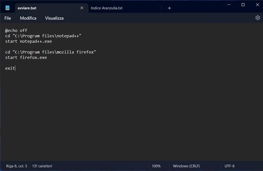This screenshot has height=171, width=263.
Task: Close the Notepad window
Action: (x=257, y=5)
